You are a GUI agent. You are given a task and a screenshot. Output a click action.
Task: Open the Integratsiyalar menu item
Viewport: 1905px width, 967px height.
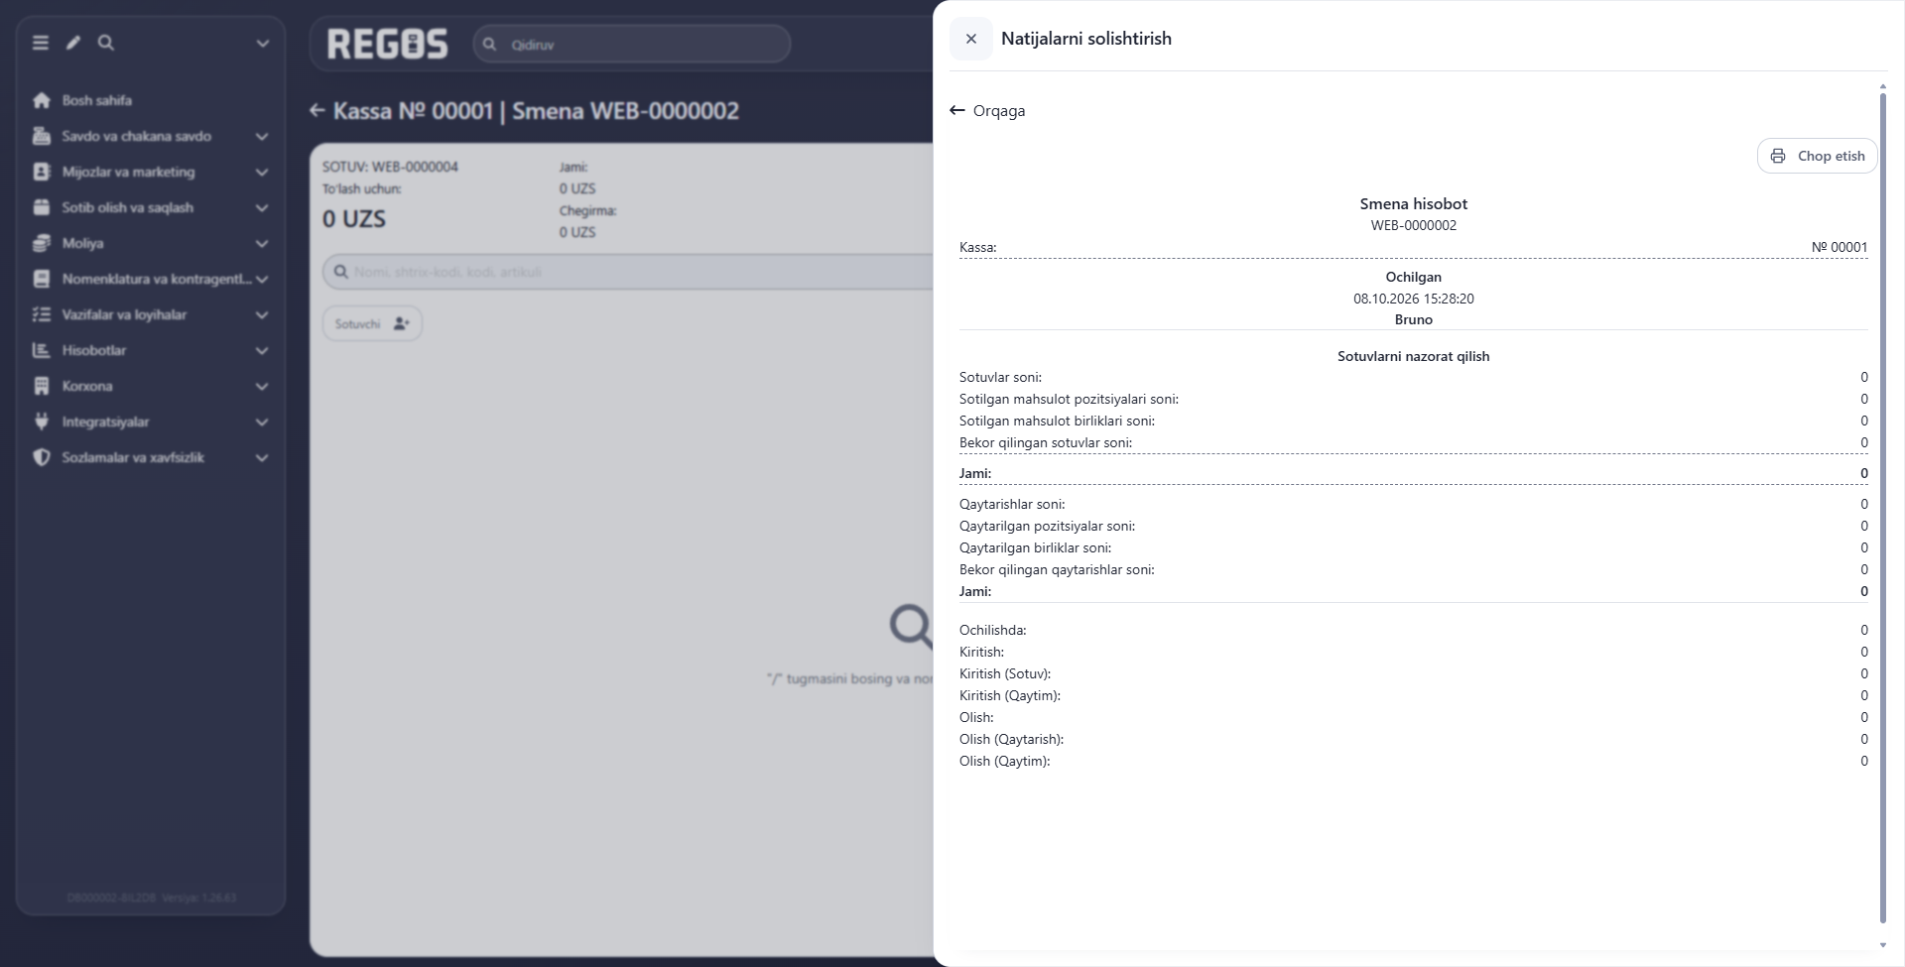[151, 422]
